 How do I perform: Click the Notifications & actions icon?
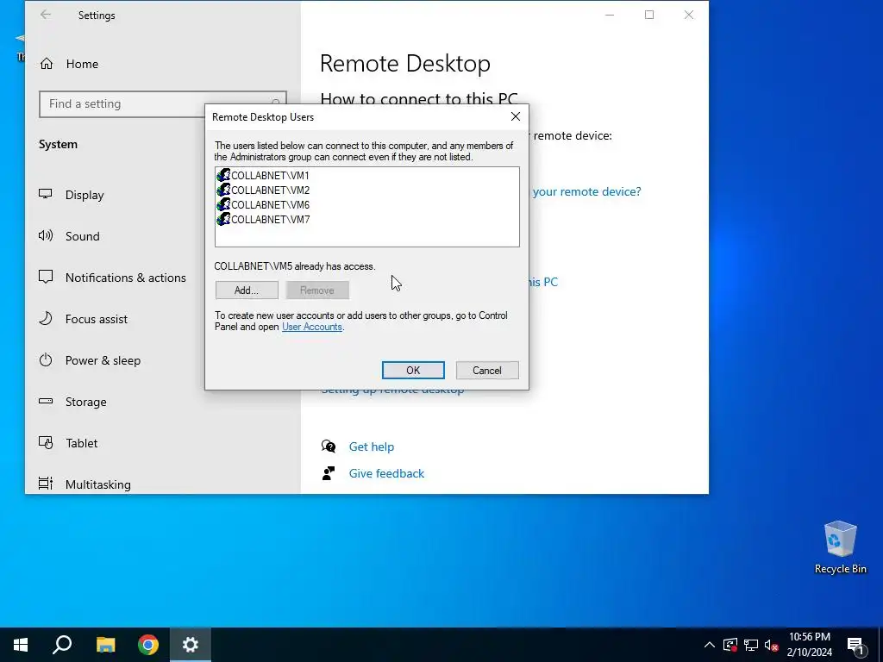click(x=46, y=277)
